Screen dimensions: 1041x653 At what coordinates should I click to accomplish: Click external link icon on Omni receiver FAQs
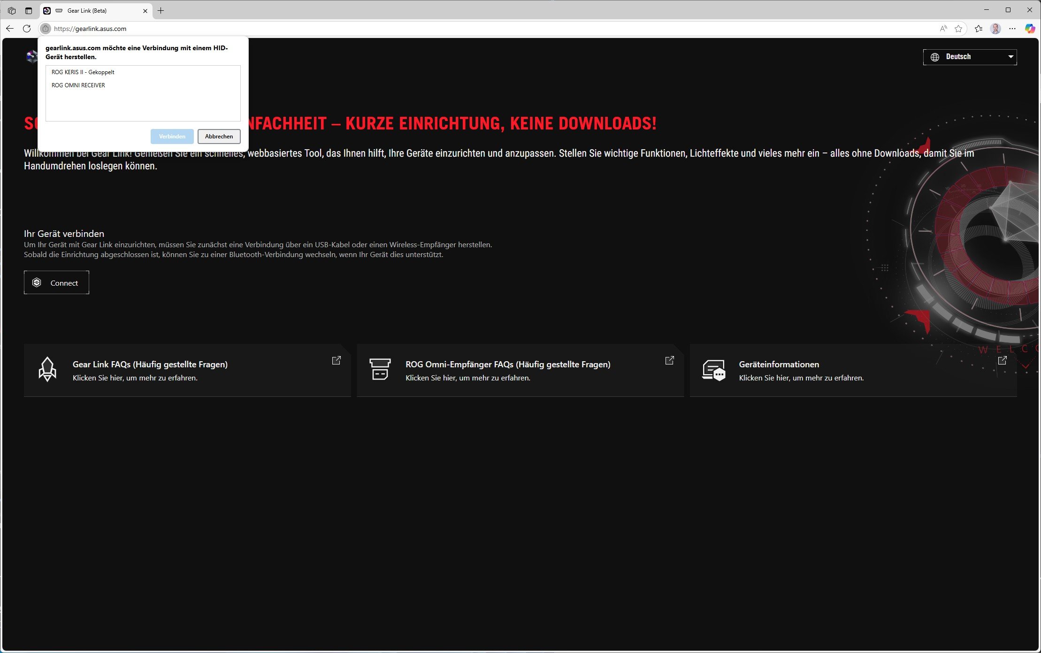[x=670, y=360]
